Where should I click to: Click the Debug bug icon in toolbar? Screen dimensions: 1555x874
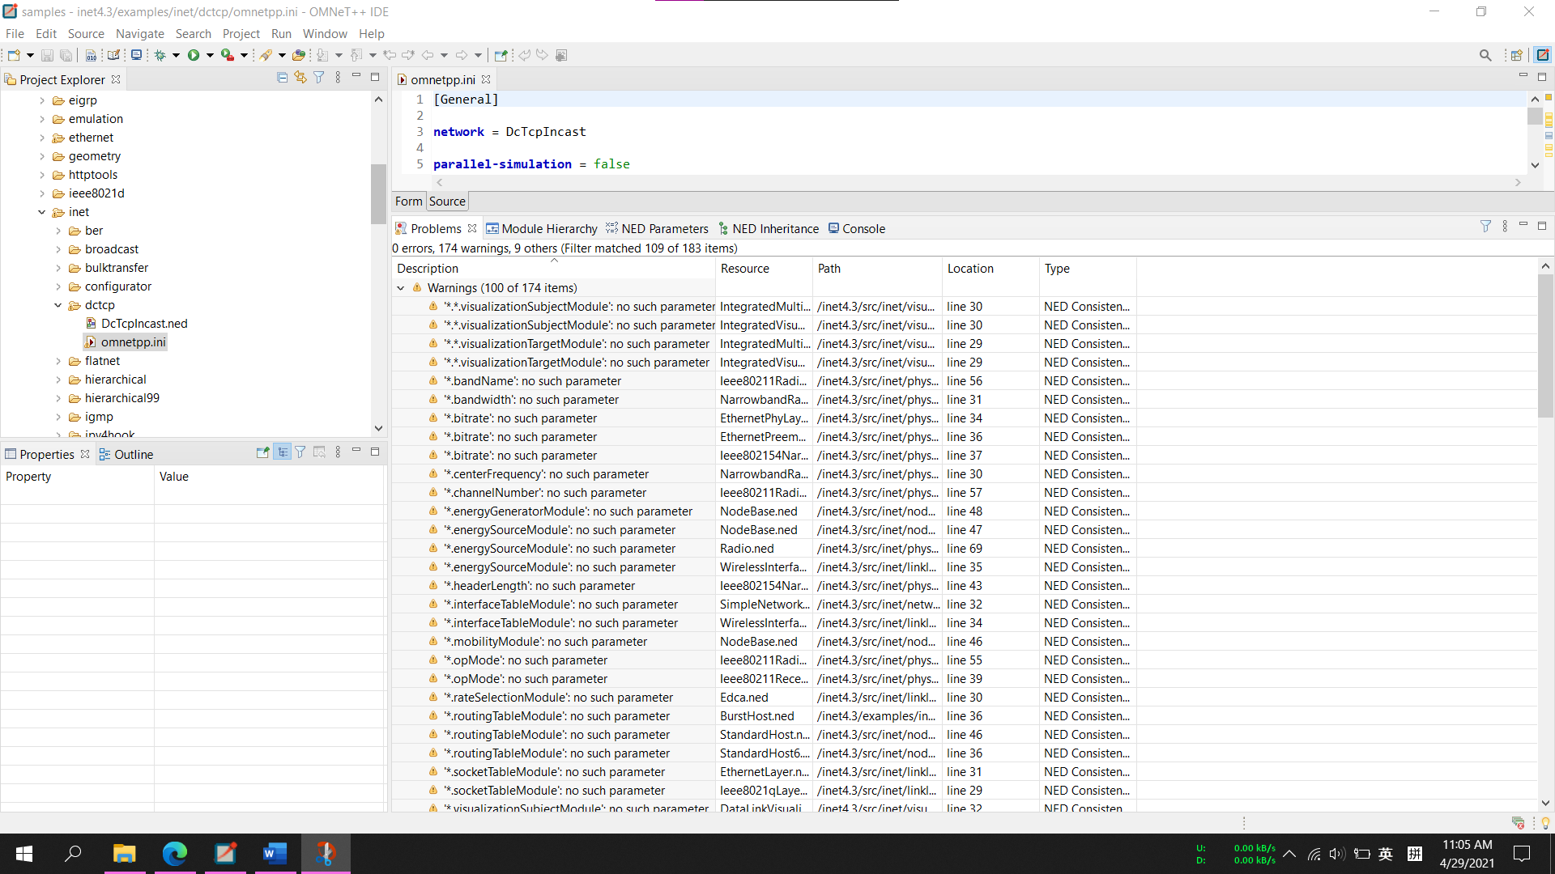(x=160, y=55)
